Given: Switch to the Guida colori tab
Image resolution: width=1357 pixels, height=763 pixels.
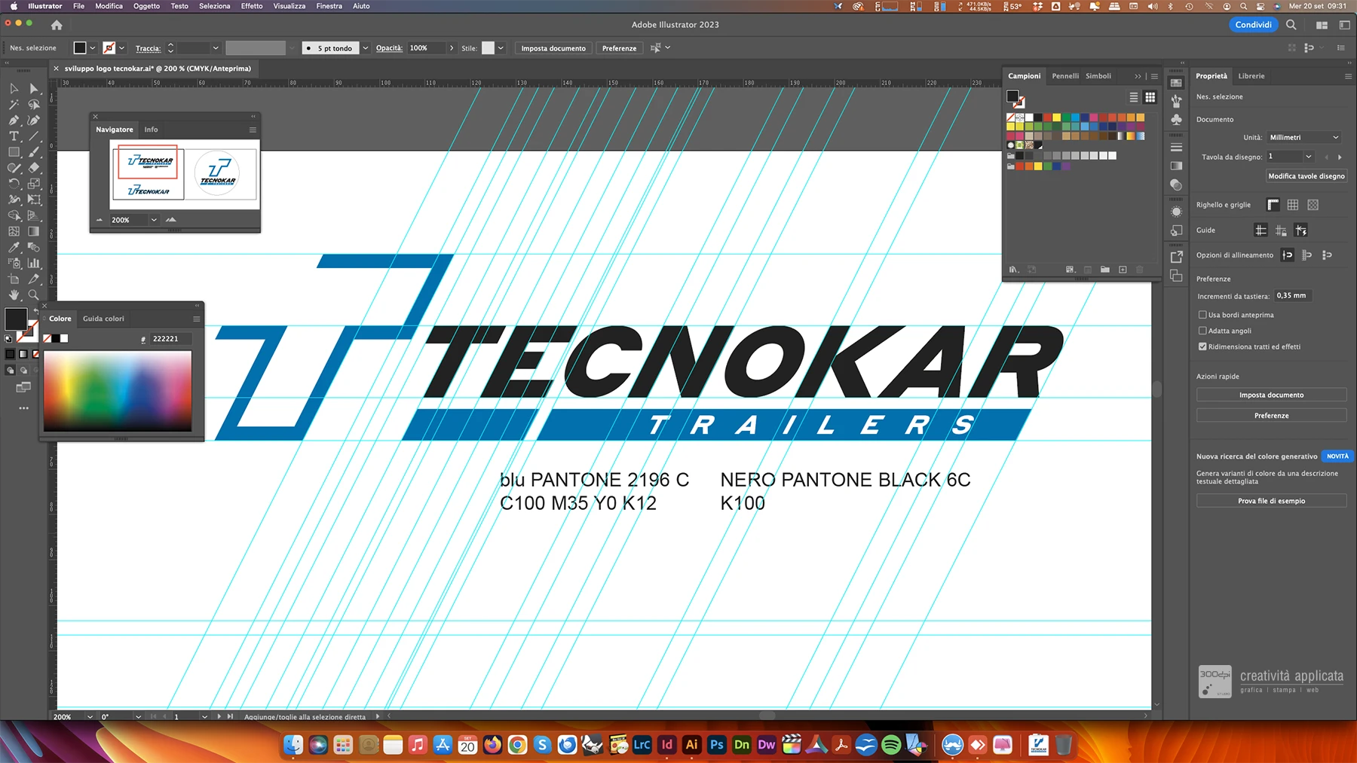Looking at the screenshot, I should pos(103,319).
